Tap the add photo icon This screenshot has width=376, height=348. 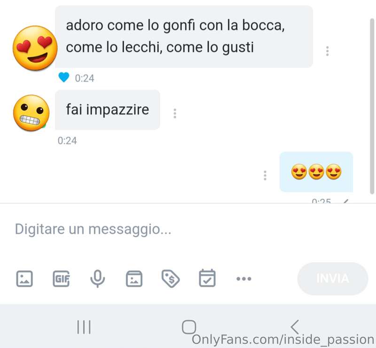pyautogui.click(x=24, y=279)
